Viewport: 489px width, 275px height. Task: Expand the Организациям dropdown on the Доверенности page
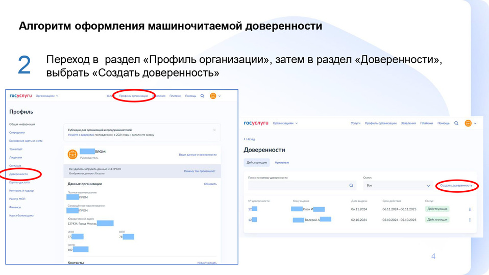coord(285,123)
